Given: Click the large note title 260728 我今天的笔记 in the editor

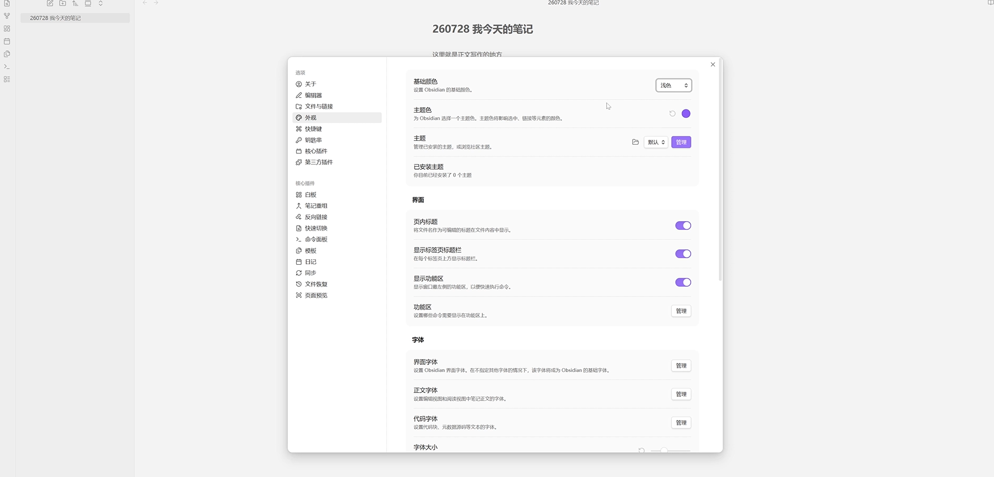Looking at the screenshot, I should 483,29.
